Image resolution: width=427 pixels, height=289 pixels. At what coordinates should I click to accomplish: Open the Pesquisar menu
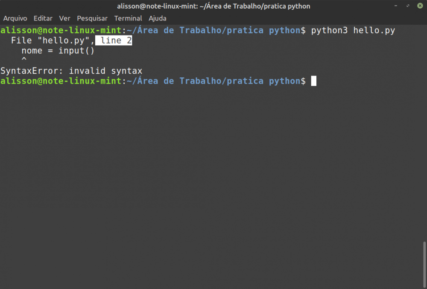[x=92, y=18]
